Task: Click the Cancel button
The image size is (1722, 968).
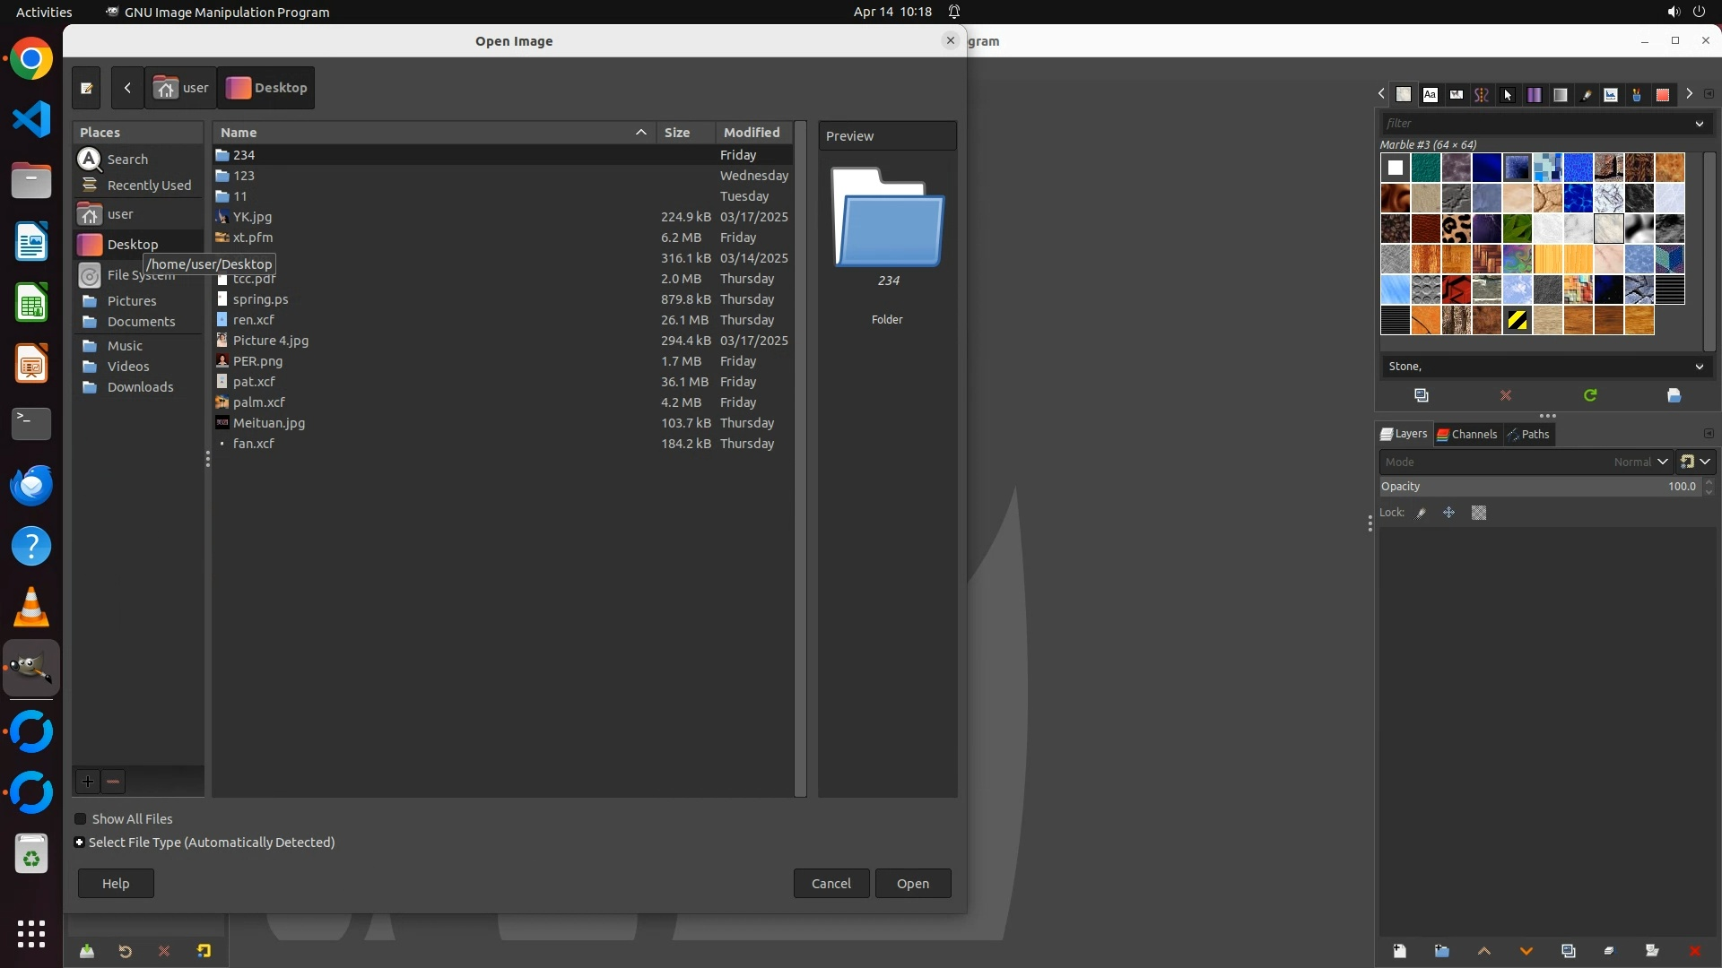Action: pos(831,884)
